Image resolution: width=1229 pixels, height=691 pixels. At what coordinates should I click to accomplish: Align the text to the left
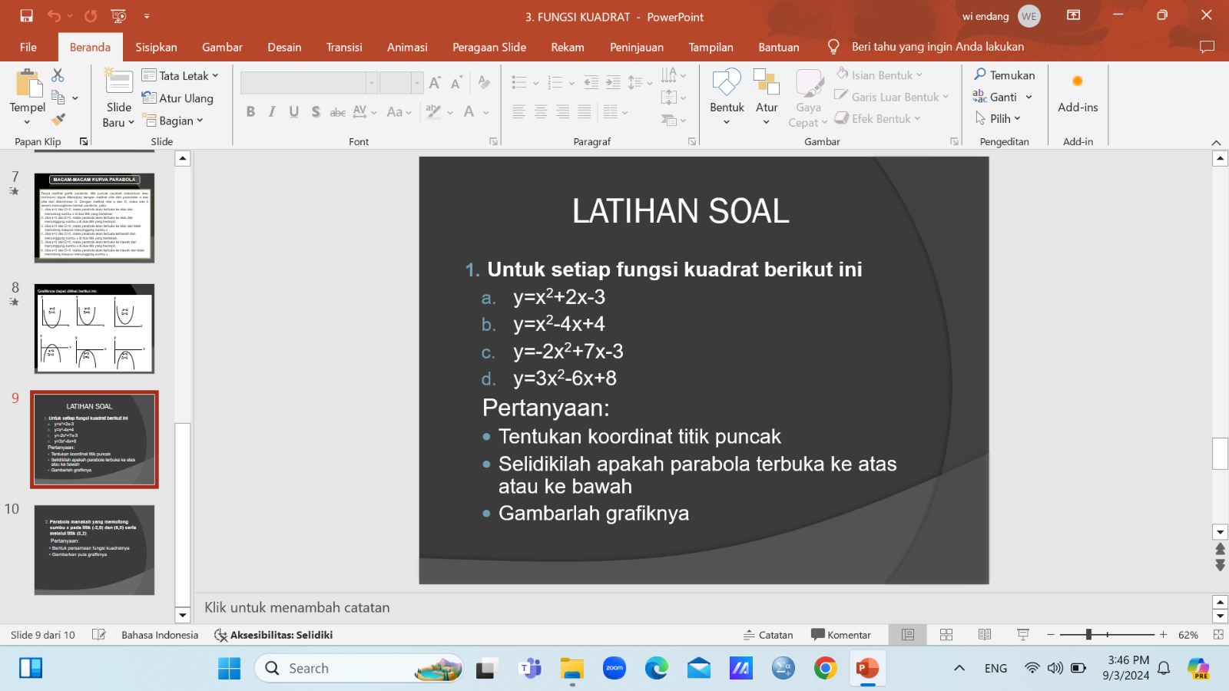pos(519,112)
